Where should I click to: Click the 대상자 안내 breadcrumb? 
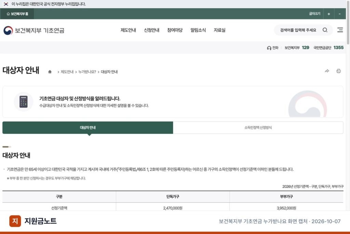[x=109, y=72]
